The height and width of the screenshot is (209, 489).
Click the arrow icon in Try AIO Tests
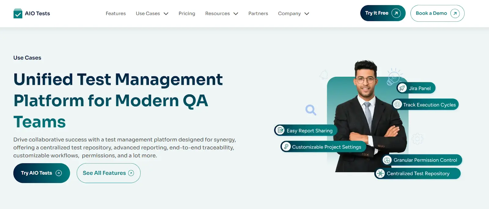click(x=59, y=173)
